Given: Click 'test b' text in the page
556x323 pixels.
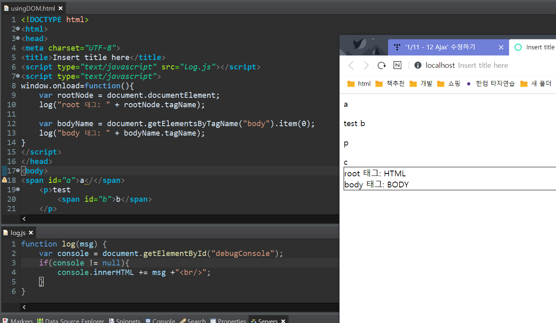Looking at the screenshot, I should point(354,124).
